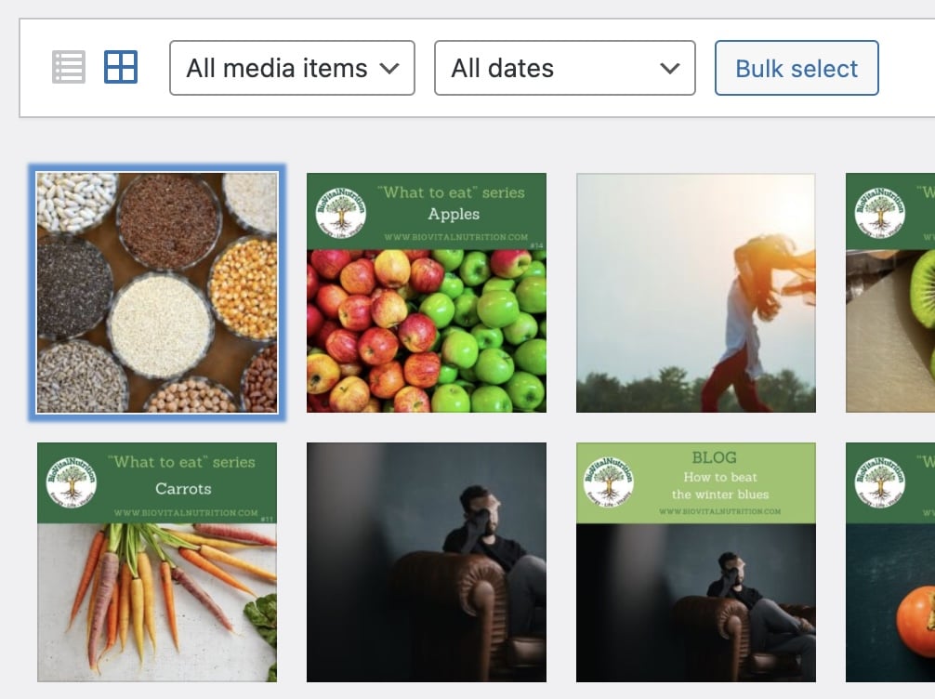Switch to list view mode
Screen dimensions: 935x699
[68, 66]
